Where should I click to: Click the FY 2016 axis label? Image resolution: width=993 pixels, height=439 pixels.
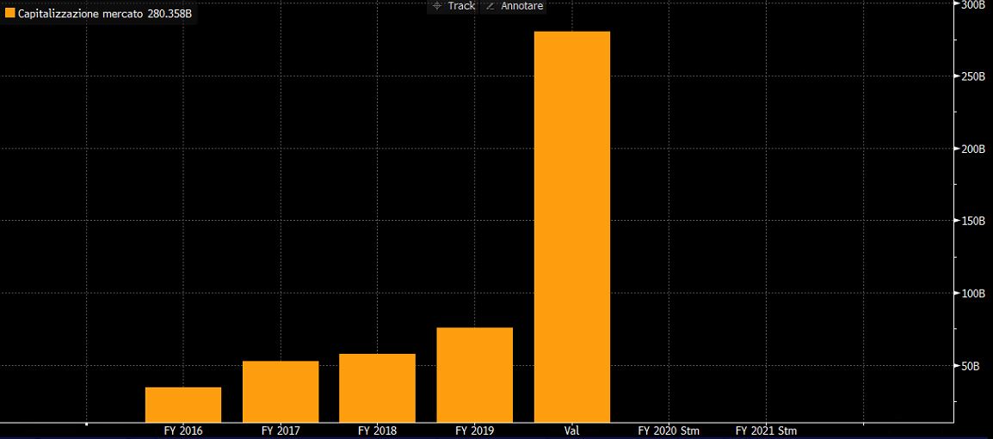(183, 430)
